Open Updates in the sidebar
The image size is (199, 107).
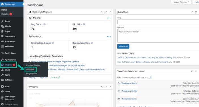(5, 14)
